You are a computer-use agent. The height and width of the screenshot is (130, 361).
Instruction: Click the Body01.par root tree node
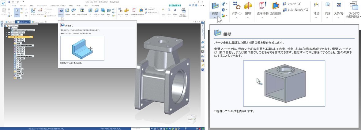12,26
